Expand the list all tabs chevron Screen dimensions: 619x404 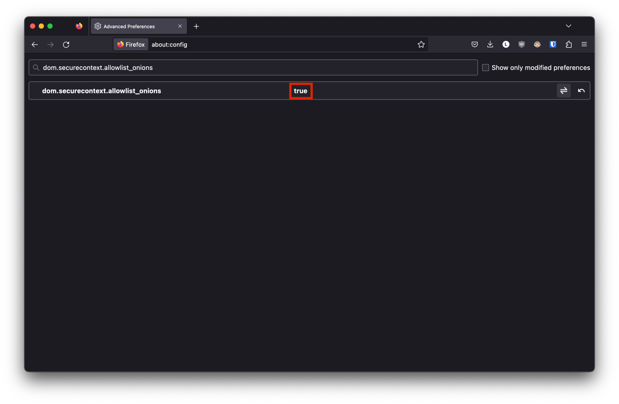(x=569, y=26)
